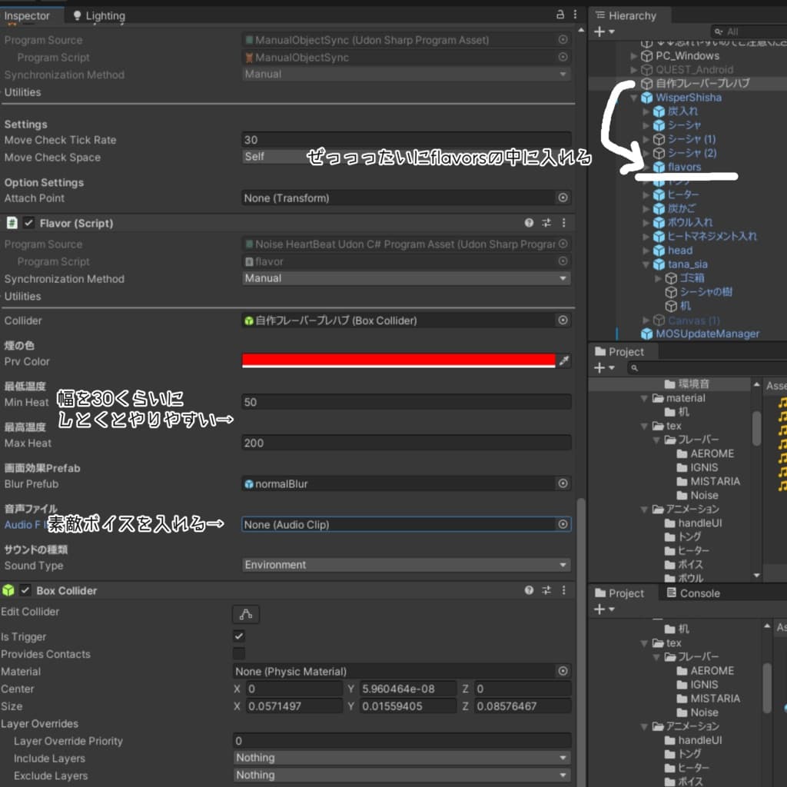
Task: Open Flavor Synchronization Method dropdown
Action: coord(406,278)
